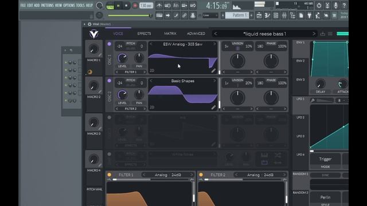The width and height of the screenshot is (367, 206).
Task: Click the Trigger mode button
Action: (325, 159)
